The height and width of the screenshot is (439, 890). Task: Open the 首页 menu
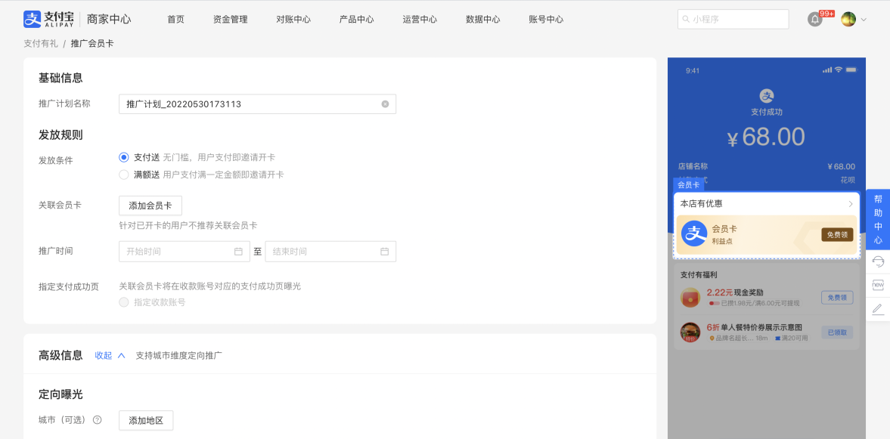[x=176, y=20]
